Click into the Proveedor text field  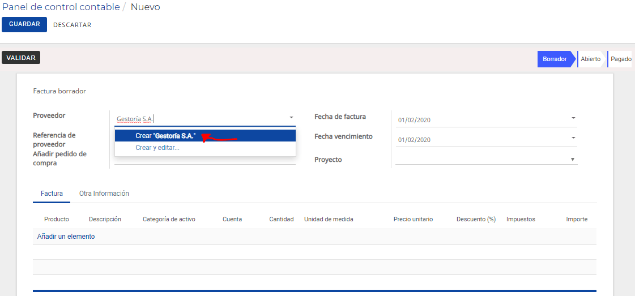click(200, 119)
